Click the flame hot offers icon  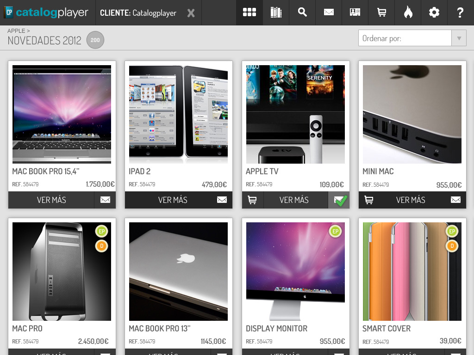click(408, 12)
